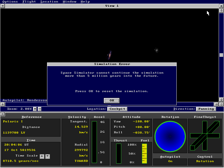Click the FineThrust panel heading
This screenshot has height=168, width=224.
[205, 117]
